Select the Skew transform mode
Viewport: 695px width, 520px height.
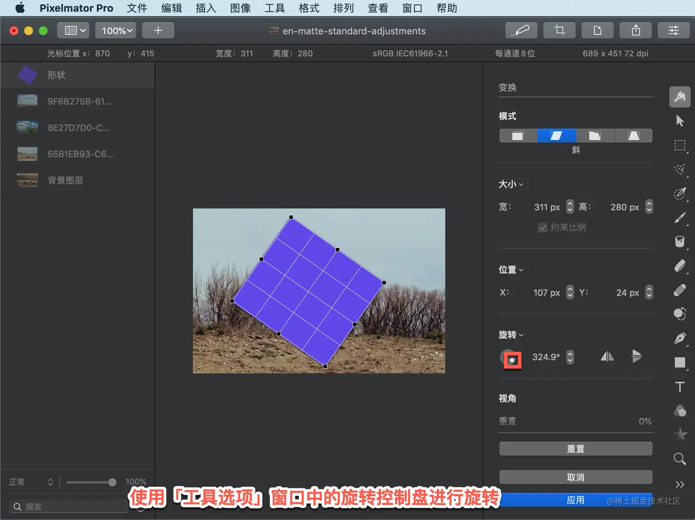click(x=557, y=136)
